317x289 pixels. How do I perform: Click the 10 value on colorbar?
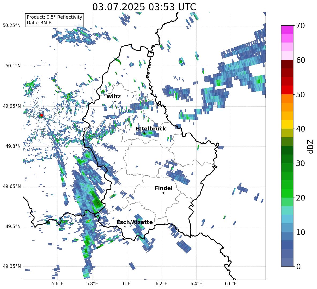pyautogui.click(x=300, y=232)
